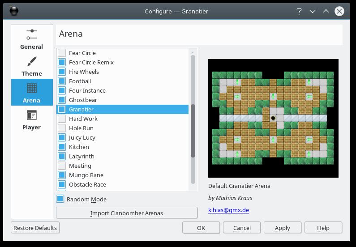Select the Arena settings page

[32, 92]
